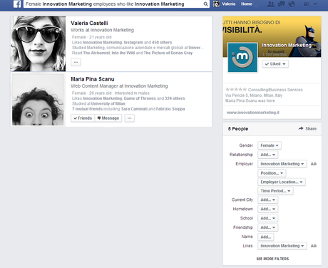Screen dimensions: 328x268
Task: Open friend requests icon in top bar
Action: pyautogui.click(x=271, y=4)
